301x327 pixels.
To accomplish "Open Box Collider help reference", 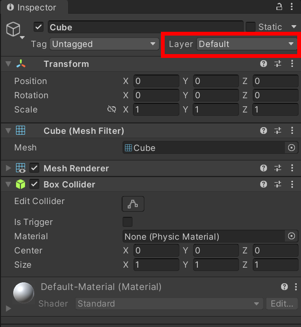I will (264, 184).
